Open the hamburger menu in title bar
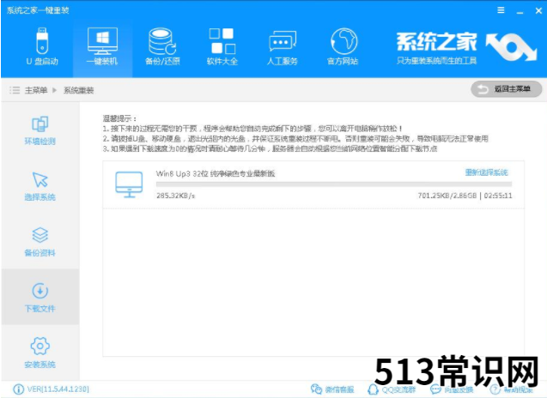 pyautogui.click(x=501, y=10)
